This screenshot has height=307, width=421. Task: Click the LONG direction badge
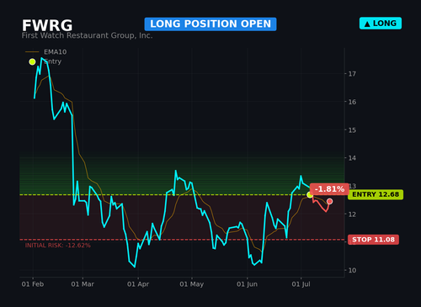click(x=381, y=24)
